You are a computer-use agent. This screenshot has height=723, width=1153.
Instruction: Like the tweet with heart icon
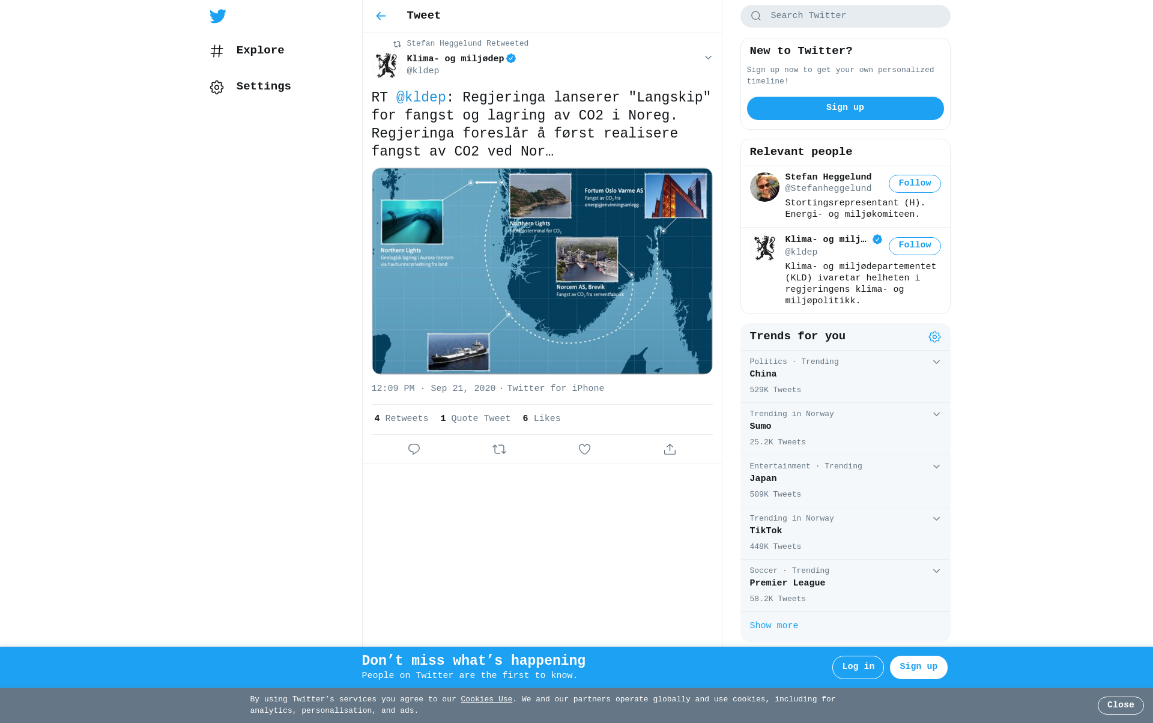coord(584,449)
